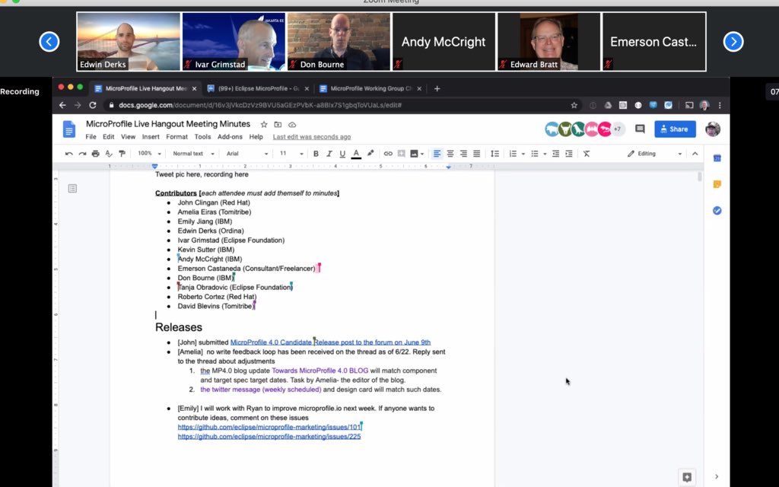
Task: Show the document outline icon
Action: coord(72,189)
